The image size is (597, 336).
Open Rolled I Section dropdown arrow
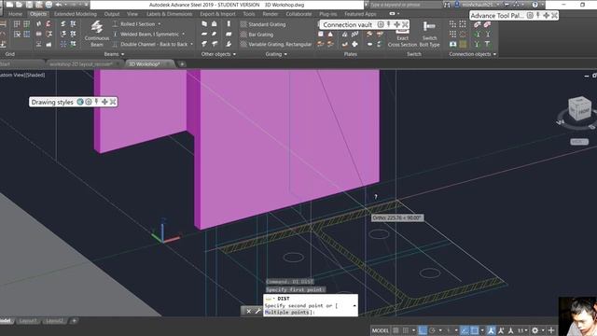(x=160, y=24)
